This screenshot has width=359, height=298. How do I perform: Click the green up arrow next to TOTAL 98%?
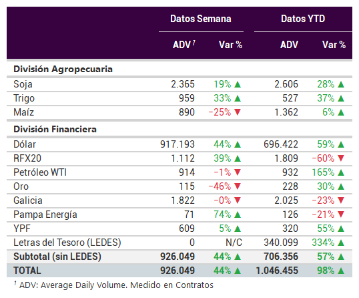tap(341, 271)
